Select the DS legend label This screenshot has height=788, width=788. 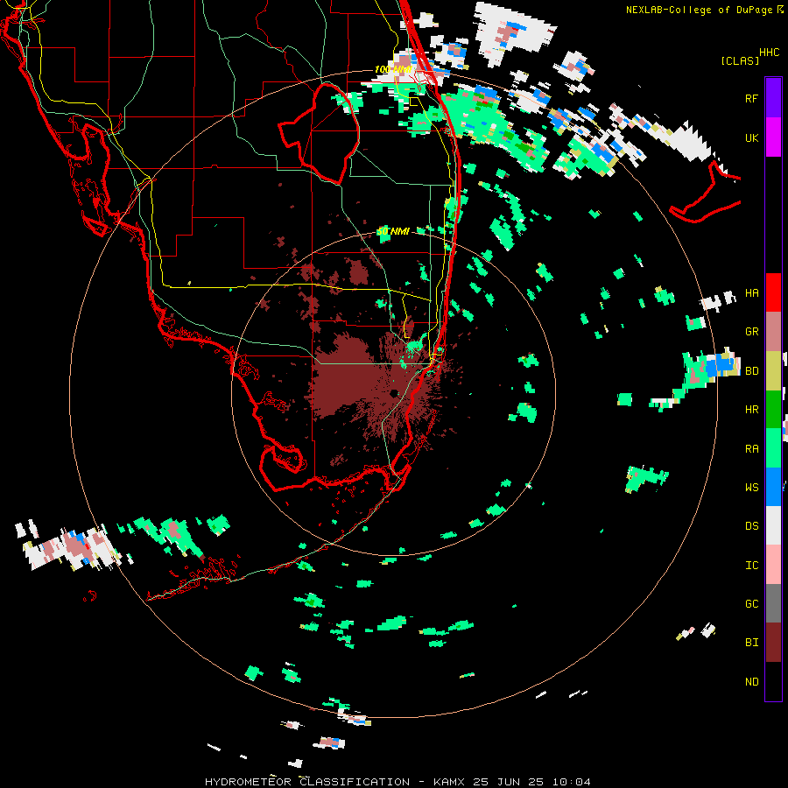point(751,525)
